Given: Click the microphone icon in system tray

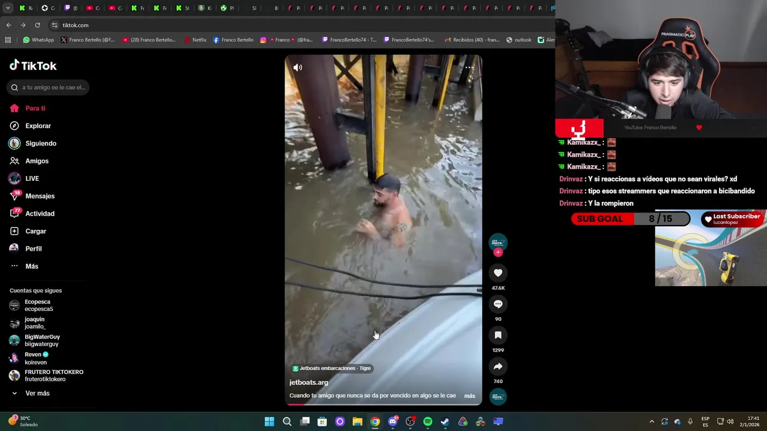Looking at the screenshot, I should pos(690,421).
